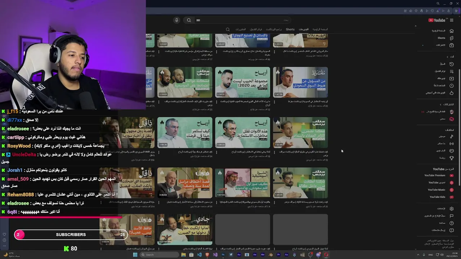The image size is (461, 259).
Task: Open Brave browser from taskbar
Action: 207,255
